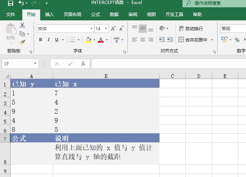The width and height of the screenshot is (246, 177).
Task: Expand the font size dropdown showing 14
Action: pyautogui.click(x=106, y=28)
